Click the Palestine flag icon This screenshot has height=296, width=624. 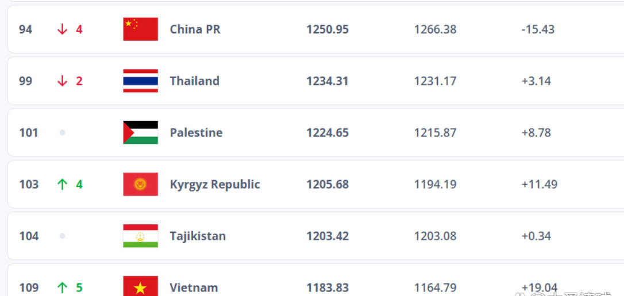pyautogui.click(x=140, y=133)
